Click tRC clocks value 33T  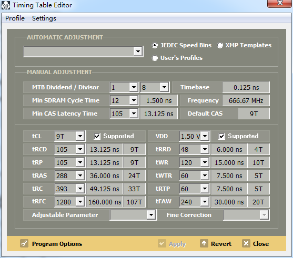[134, 189]
